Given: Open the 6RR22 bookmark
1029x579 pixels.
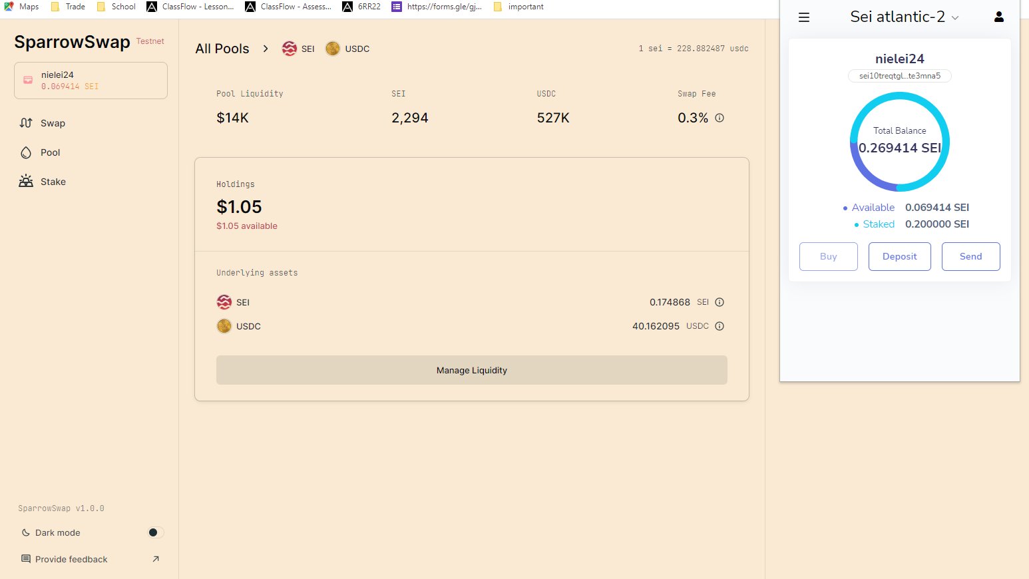Looking at the screenshot, I should tap(362, 7).
